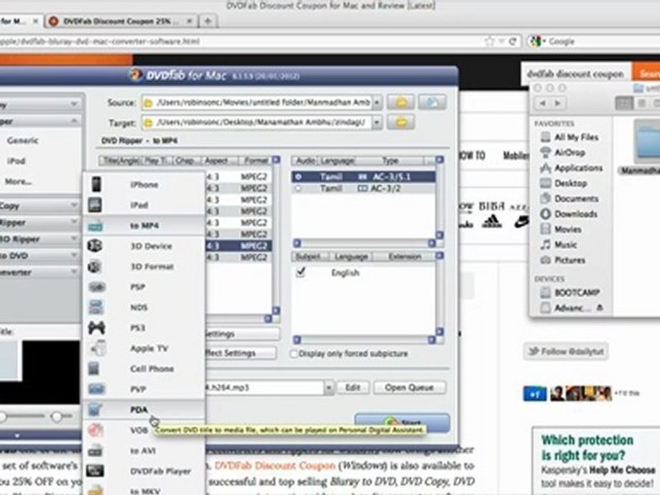The image size is (660, 495).
Task: Switch Finder to icon view
Action: [624, 103]
